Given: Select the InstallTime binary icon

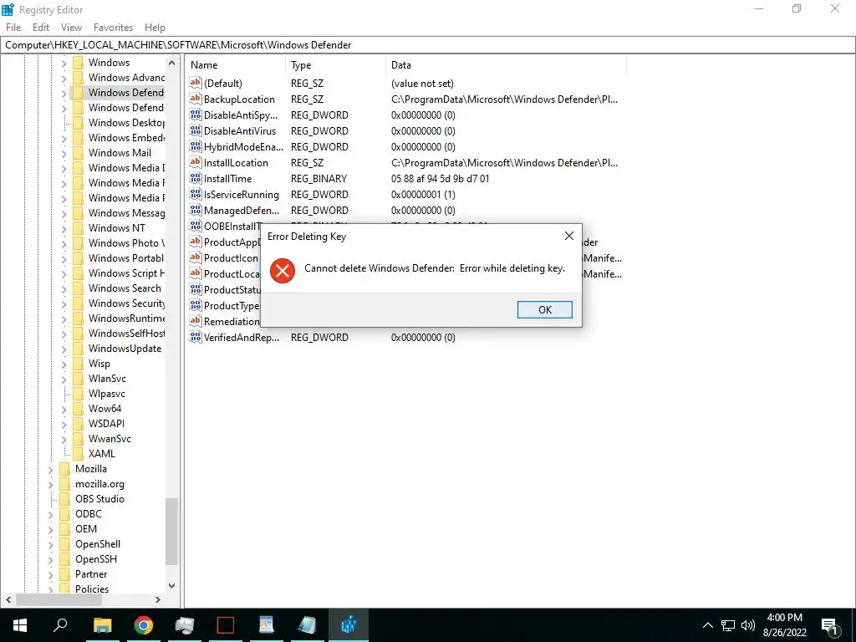Looking at the screenshot, I should (196, 178).
